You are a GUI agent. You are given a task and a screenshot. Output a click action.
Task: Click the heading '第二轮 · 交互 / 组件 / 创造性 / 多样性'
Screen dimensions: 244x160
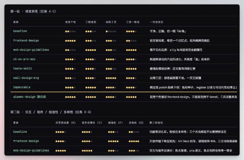pyautogui.click(x=51, y=112)
